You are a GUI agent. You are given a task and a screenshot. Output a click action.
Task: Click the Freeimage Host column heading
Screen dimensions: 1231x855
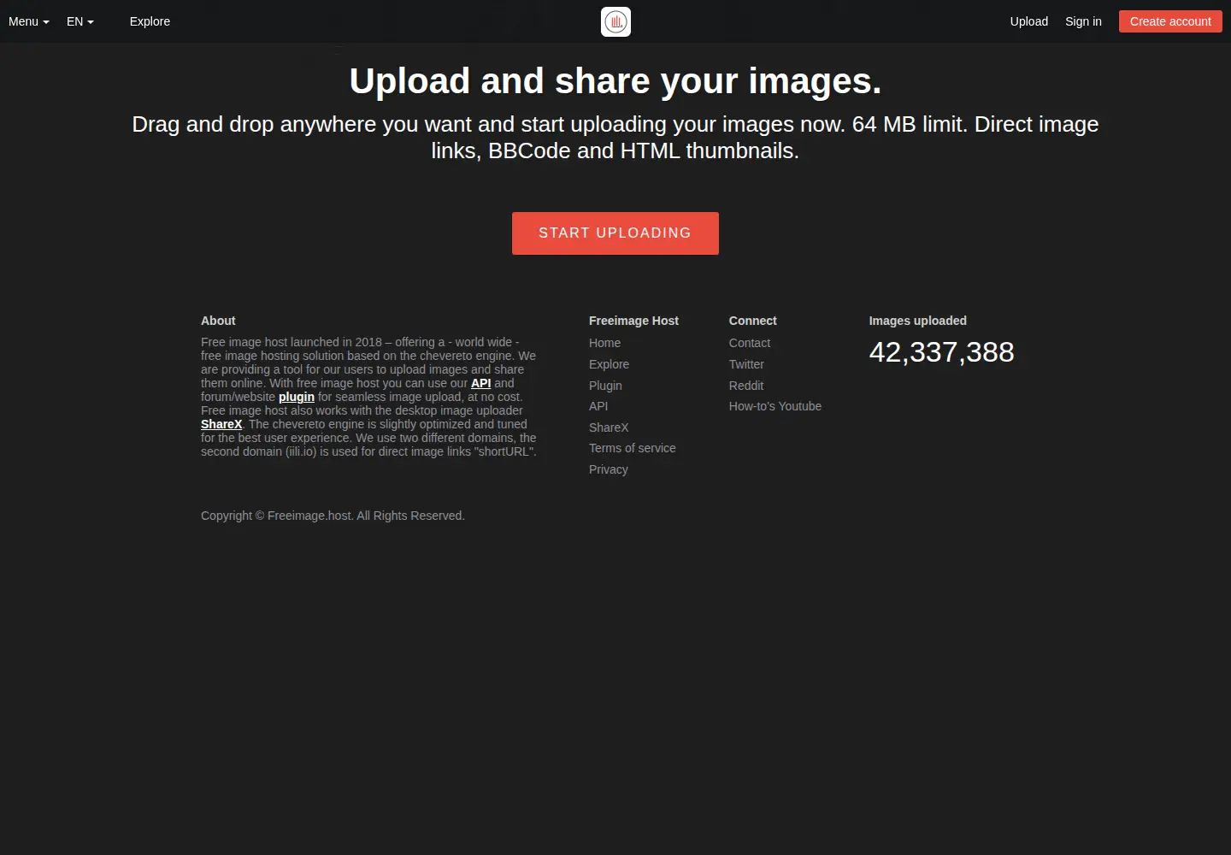click(633, 321)
